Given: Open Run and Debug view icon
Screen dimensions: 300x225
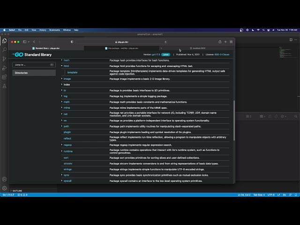Looking at the screenshot, I should [4, 68].
